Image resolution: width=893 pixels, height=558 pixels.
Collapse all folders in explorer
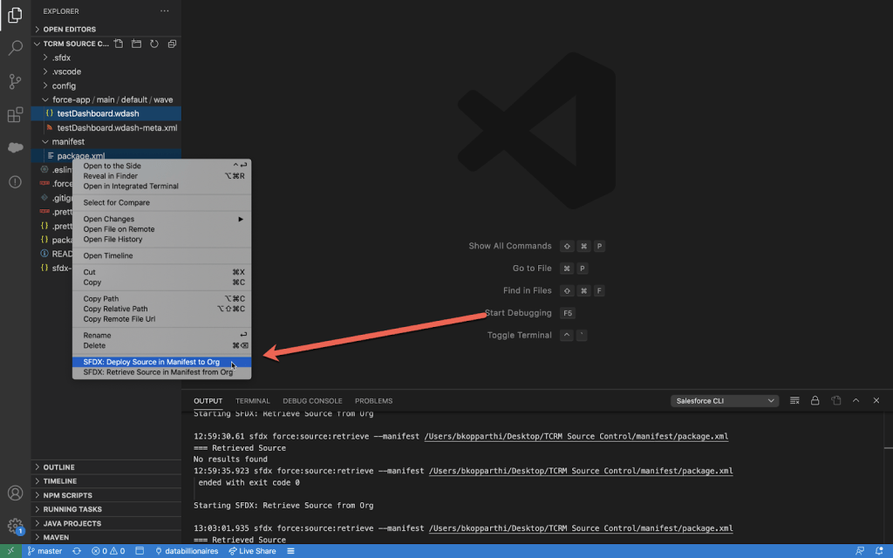[172, 44]
